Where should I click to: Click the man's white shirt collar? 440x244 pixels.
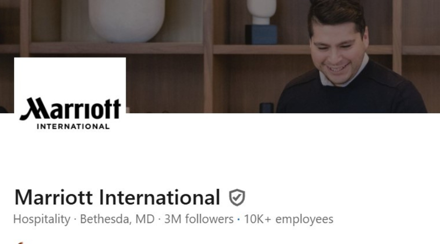coord(342,77)
